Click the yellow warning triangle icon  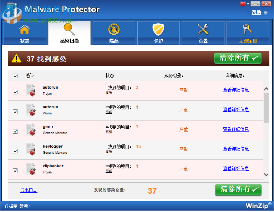tap(16, 59)
